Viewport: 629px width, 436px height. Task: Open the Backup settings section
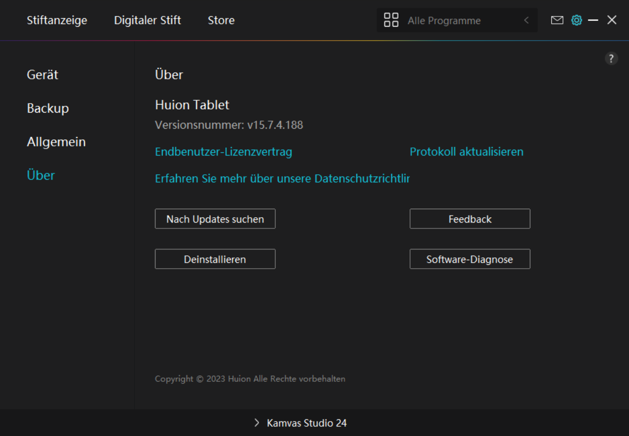coord(48,108)
